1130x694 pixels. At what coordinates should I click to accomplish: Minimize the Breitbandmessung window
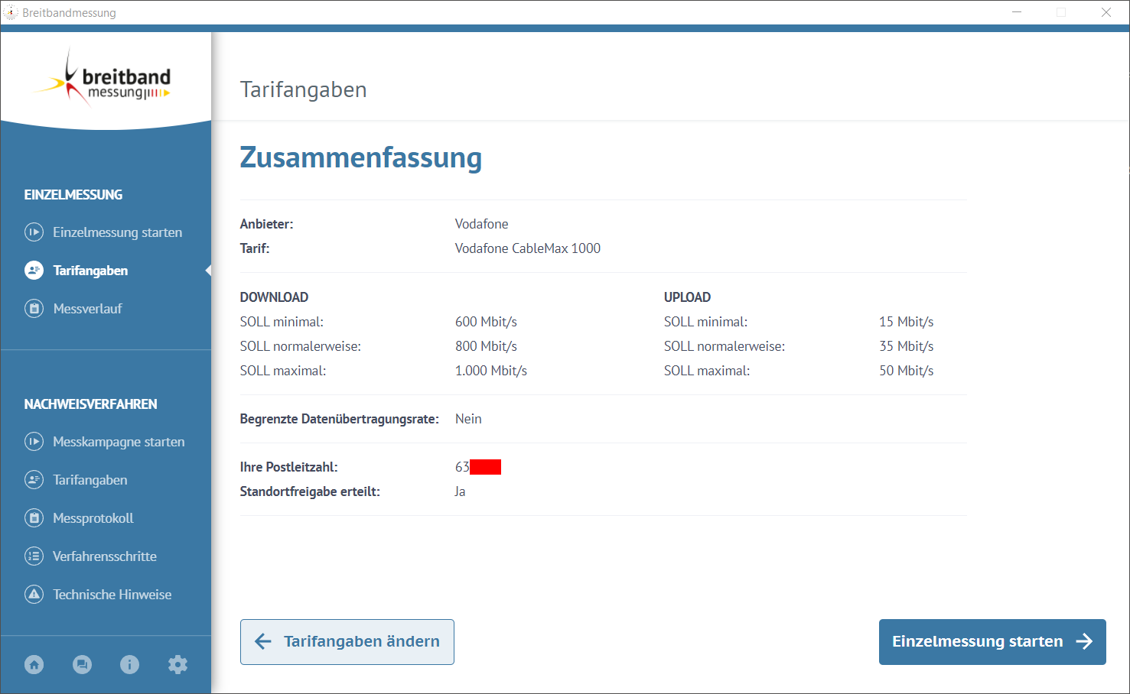(x=1017, y=12)
